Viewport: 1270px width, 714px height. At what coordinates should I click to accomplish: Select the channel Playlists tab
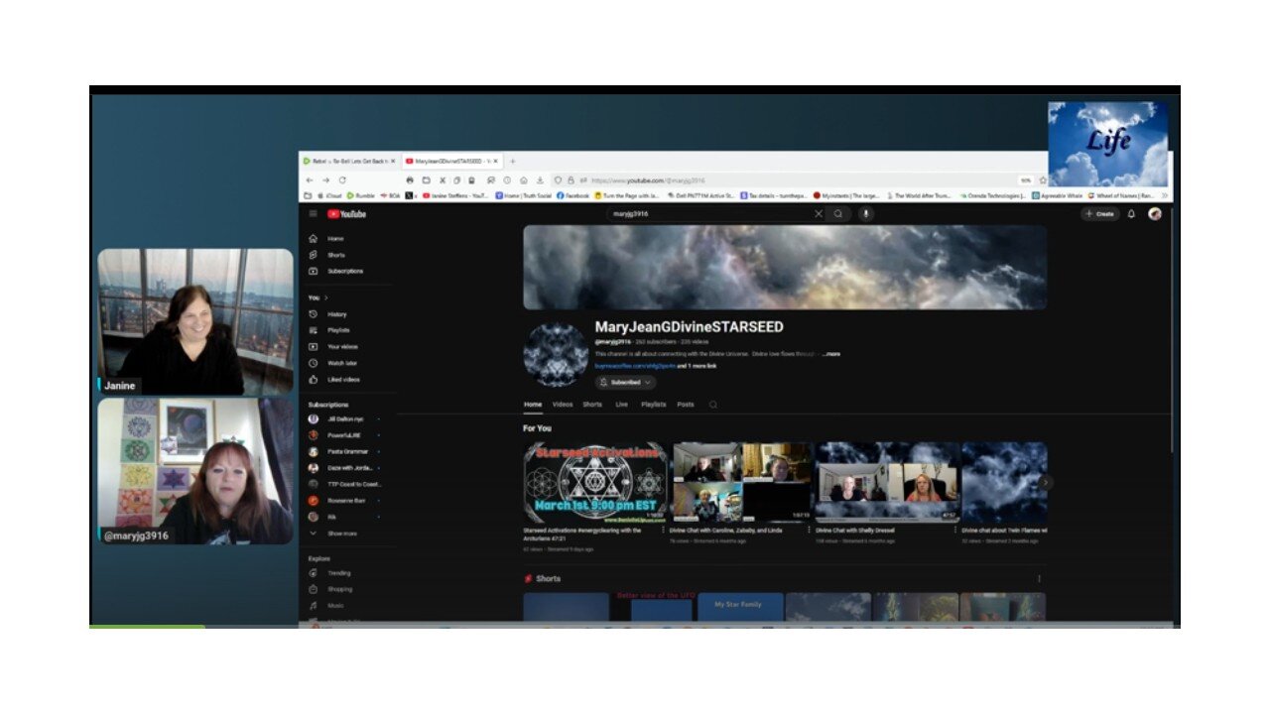(654, 405)
